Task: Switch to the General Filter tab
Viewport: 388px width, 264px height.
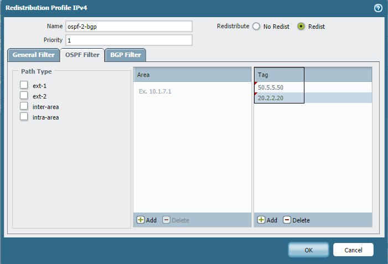Action: [33, 55]
